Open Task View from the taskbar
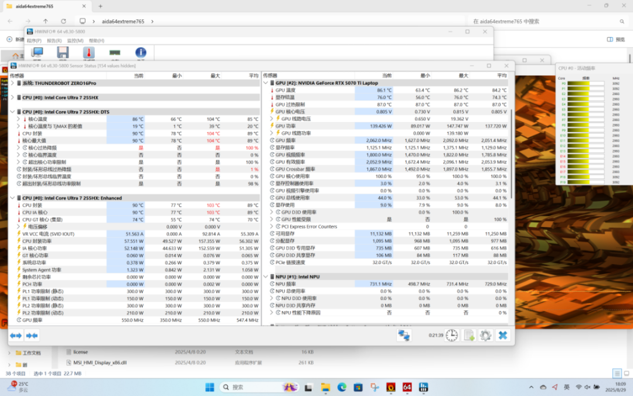Image resolution: width=633 pixels, height=396 pixels. (308, 387)
